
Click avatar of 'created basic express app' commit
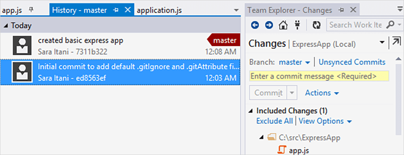click(x=22, y=45)
